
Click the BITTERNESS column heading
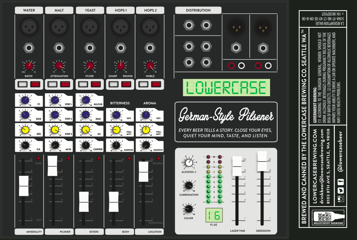point(120,103)
